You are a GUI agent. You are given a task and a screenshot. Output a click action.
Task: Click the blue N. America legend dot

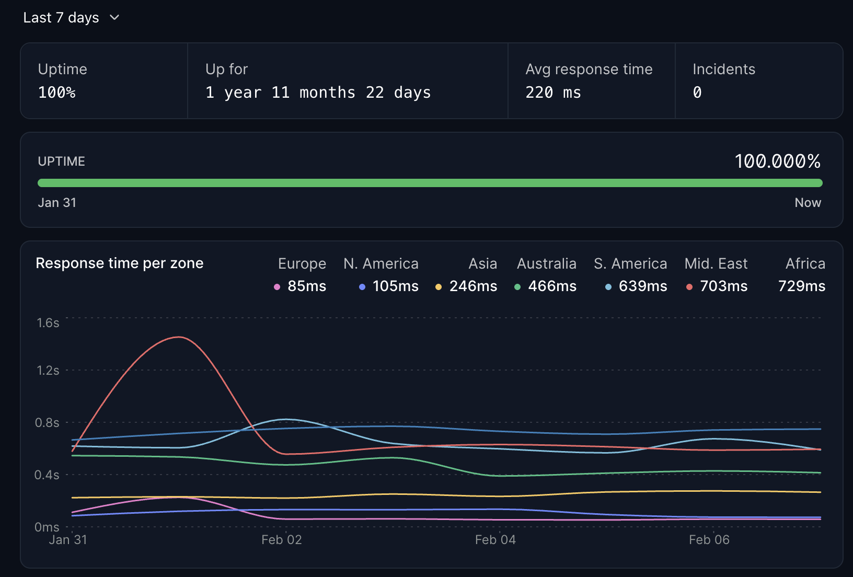[x=362, y=287]
